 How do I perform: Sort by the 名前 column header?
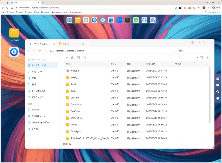coord(68,64)
